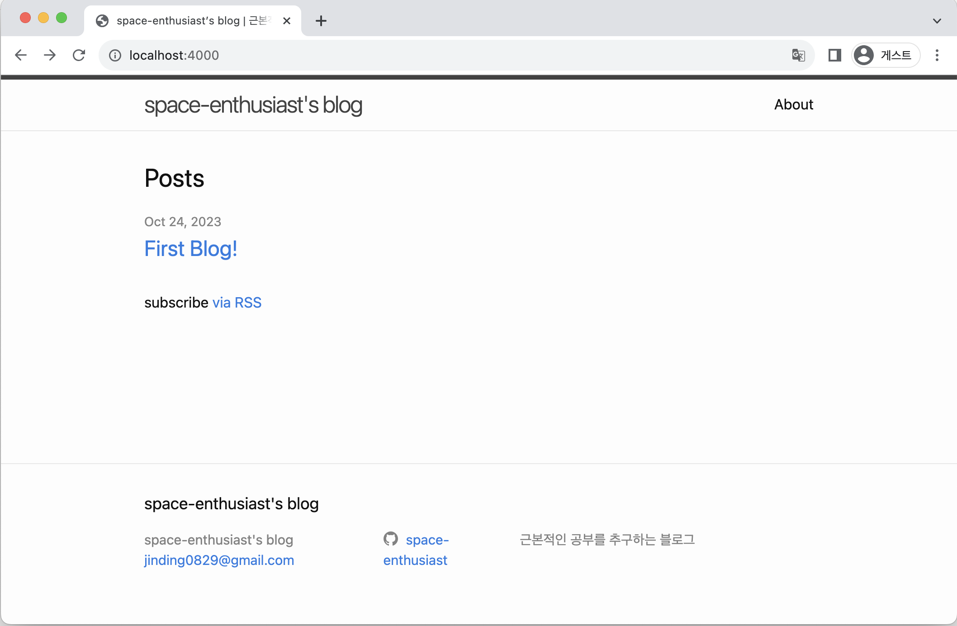Click the Posts heading
Image resolution: width=957 pixels, height=626 pixels.
point(174,178)
